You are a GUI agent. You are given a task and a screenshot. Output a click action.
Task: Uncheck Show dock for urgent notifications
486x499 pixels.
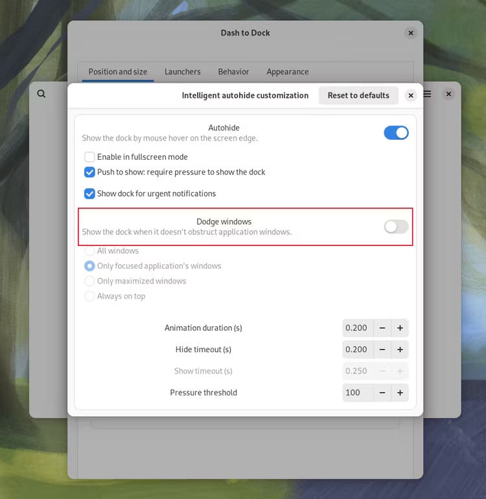89,194
